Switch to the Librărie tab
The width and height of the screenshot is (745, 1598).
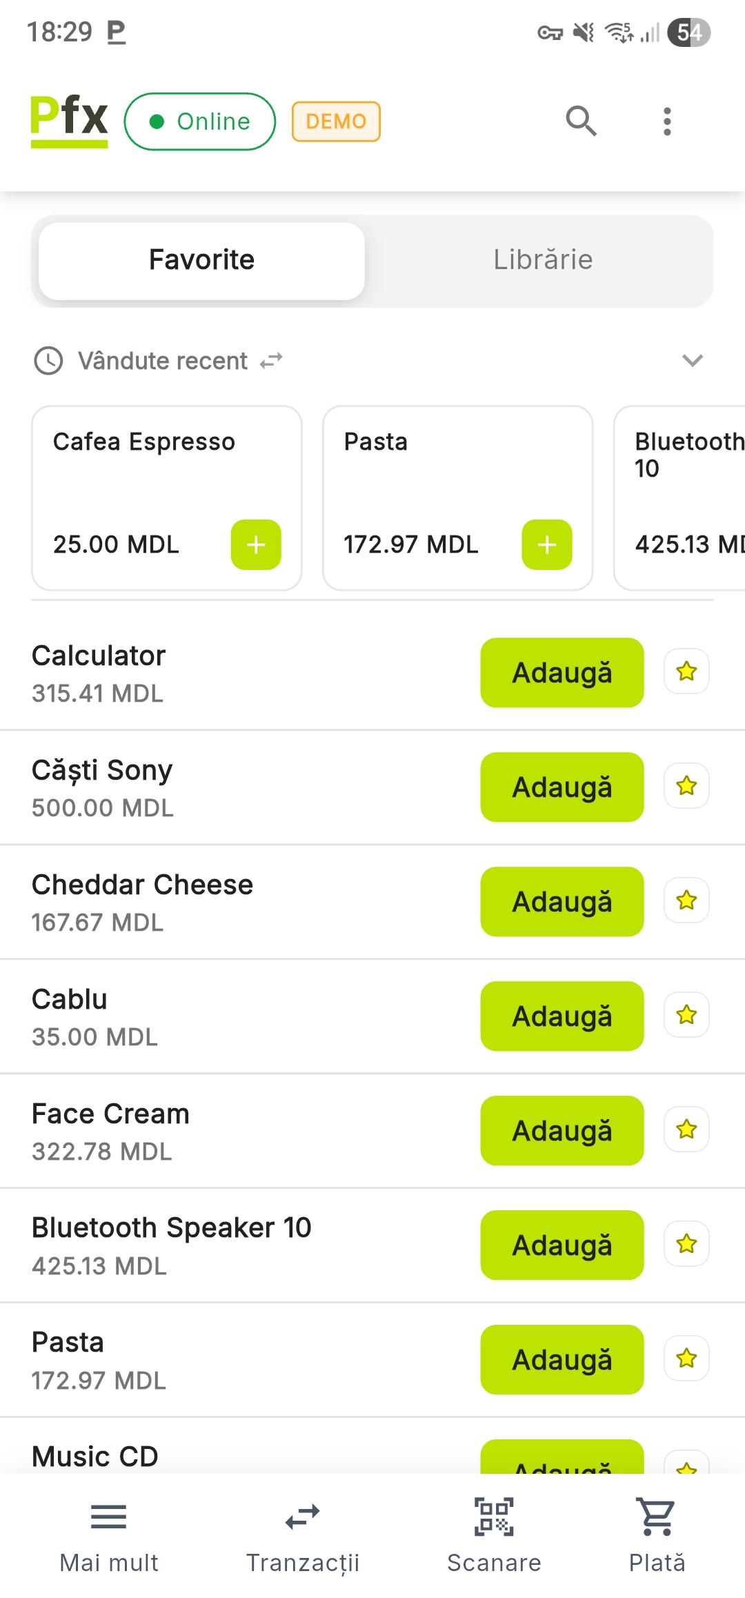tap(543, 260)
